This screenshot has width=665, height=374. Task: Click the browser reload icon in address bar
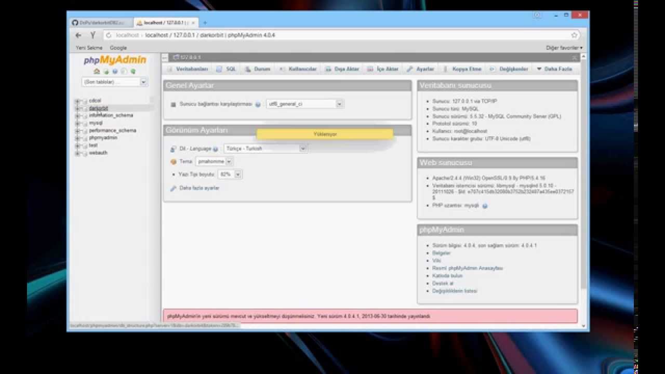point(109,35)
